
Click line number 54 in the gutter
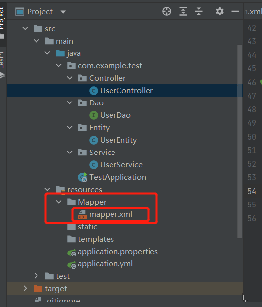(x=252, y=191)
